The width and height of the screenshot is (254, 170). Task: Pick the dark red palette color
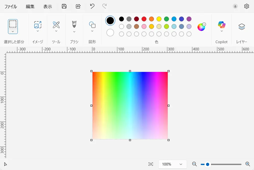tap(136, 19)
